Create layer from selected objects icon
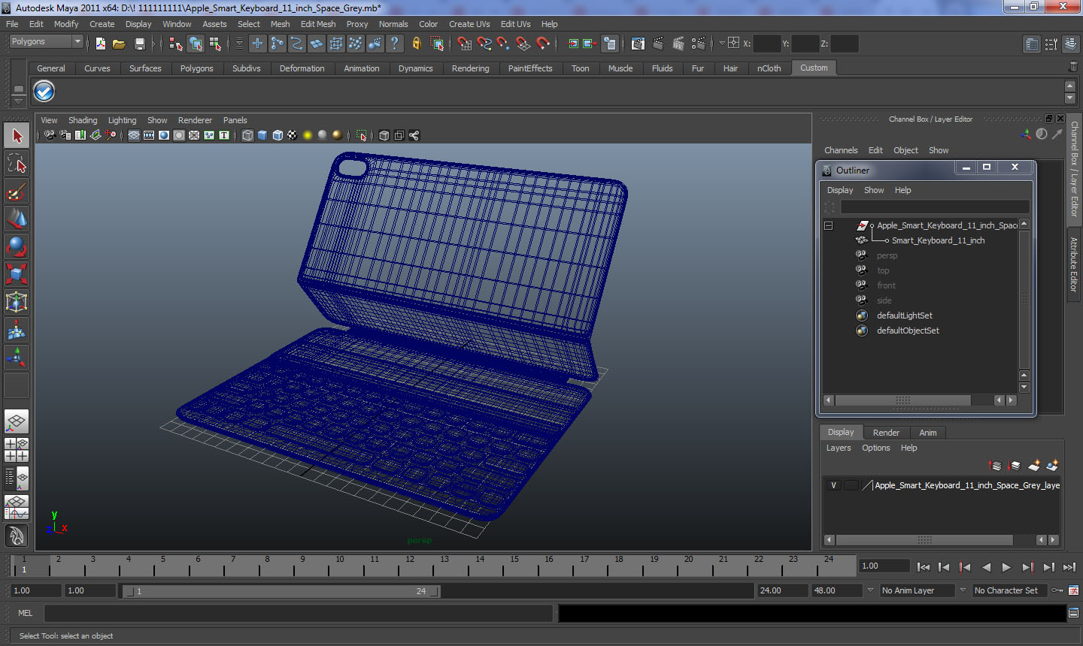Image resolution: width=1083 pixels, height=646 pixels. click(1052, 466)
